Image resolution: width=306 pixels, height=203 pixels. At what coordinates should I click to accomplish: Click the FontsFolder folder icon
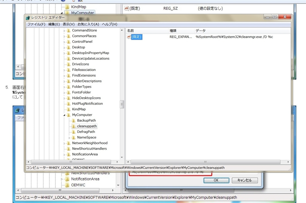point(68,93)
